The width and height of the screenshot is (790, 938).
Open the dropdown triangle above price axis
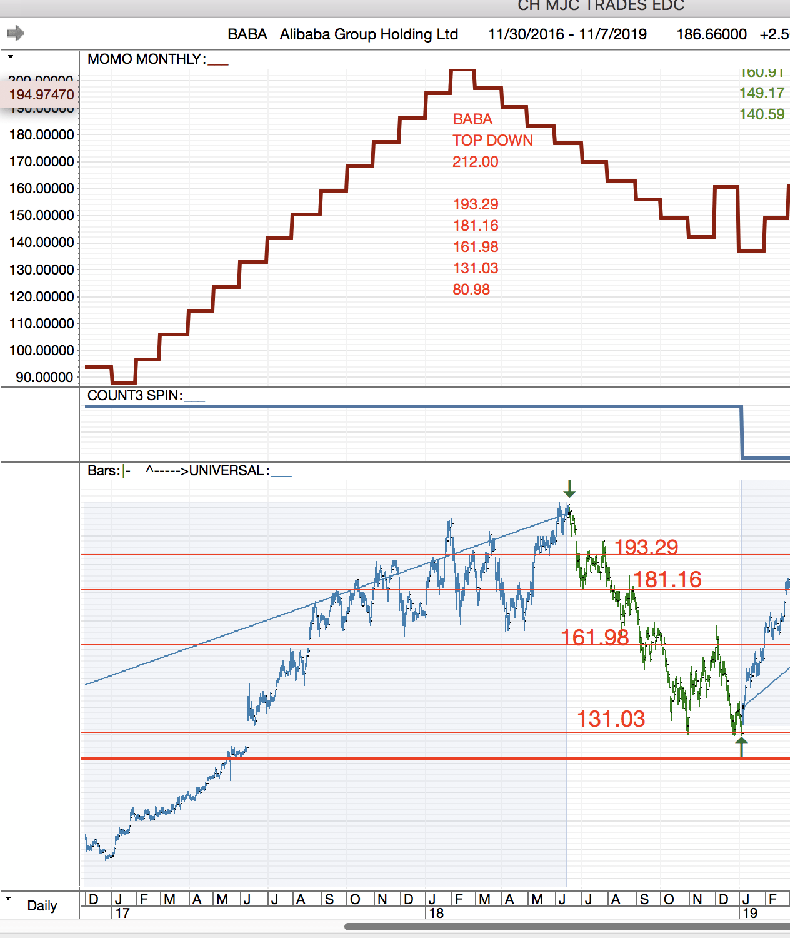pyautogui.click(x=11, y=57)
